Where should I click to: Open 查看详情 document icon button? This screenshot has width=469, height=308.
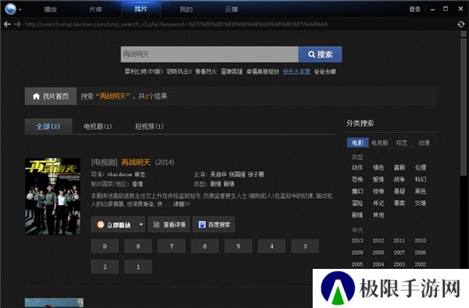click(x=169, y=224)
